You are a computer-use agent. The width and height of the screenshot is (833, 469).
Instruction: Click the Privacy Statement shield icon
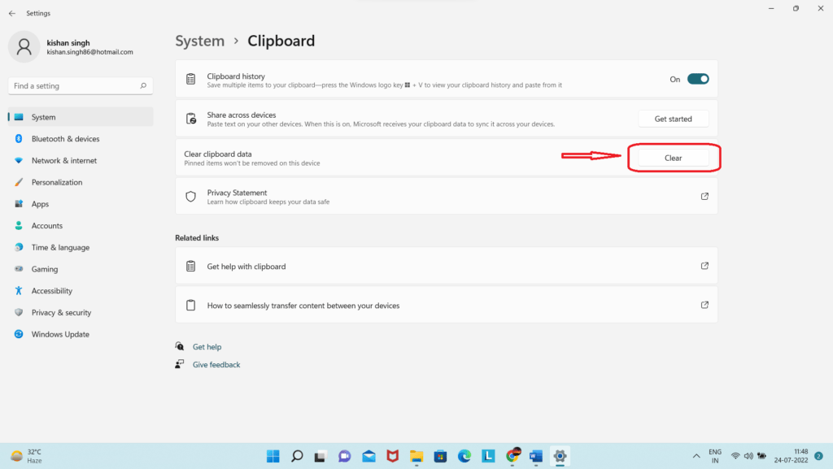(x=190, y=197)
